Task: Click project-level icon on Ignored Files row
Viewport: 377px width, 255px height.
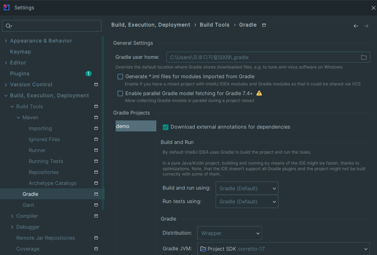Action: tap(96, 139)
